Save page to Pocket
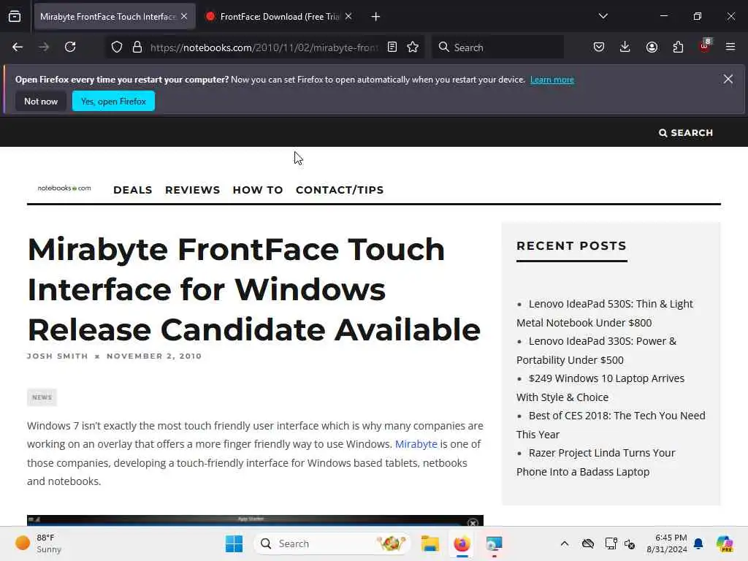The height and width of the screenshot is (561, 748). 599,47
